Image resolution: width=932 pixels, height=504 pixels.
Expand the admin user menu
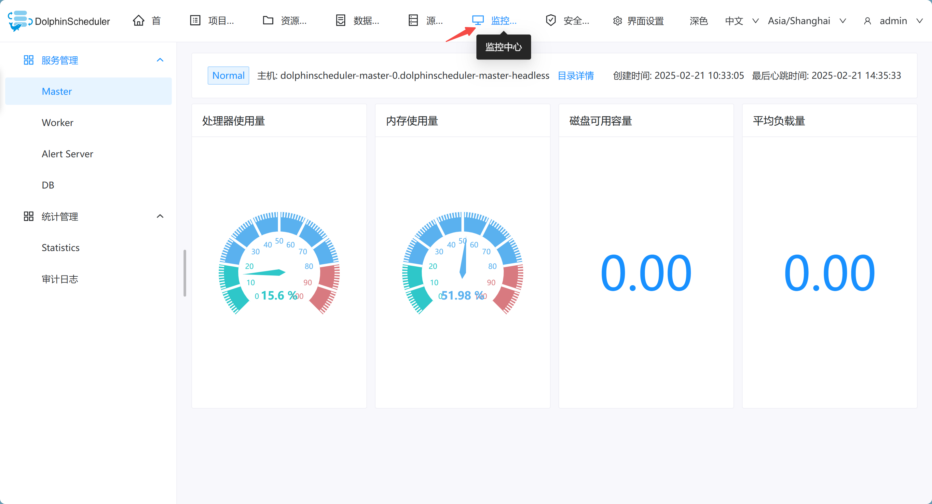[893, 21]
